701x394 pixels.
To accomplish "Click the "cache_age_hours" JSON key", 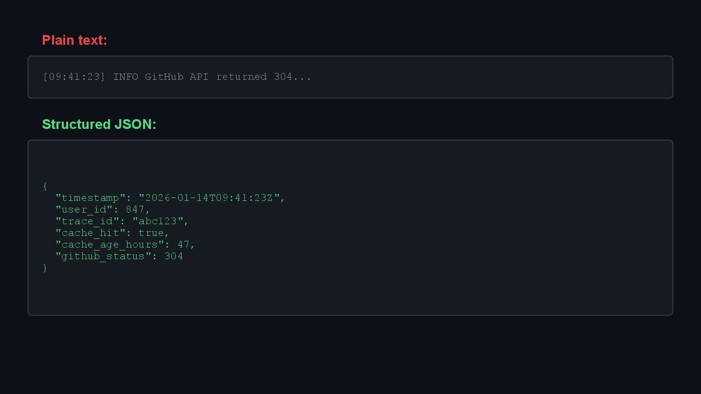I will [110, 245].
